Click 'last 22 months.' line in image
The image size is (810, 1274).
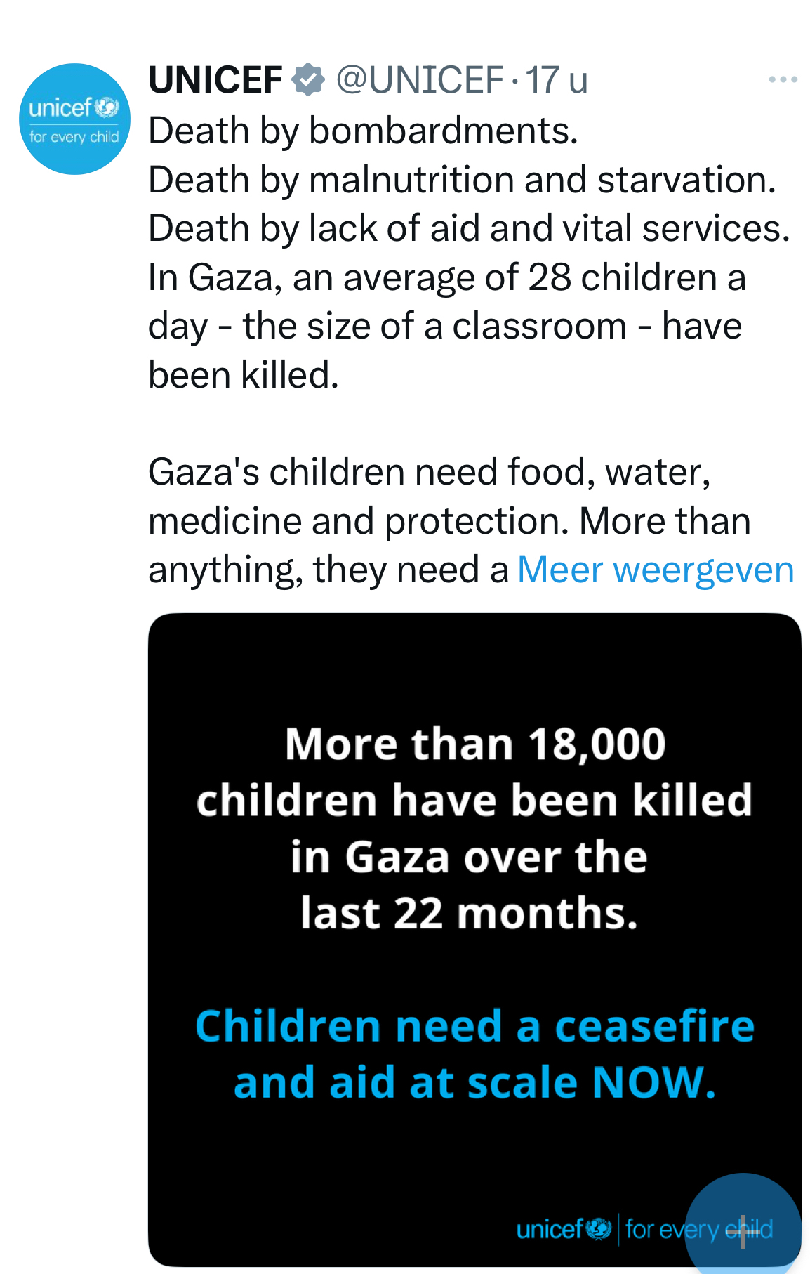(x=469, y=913)
